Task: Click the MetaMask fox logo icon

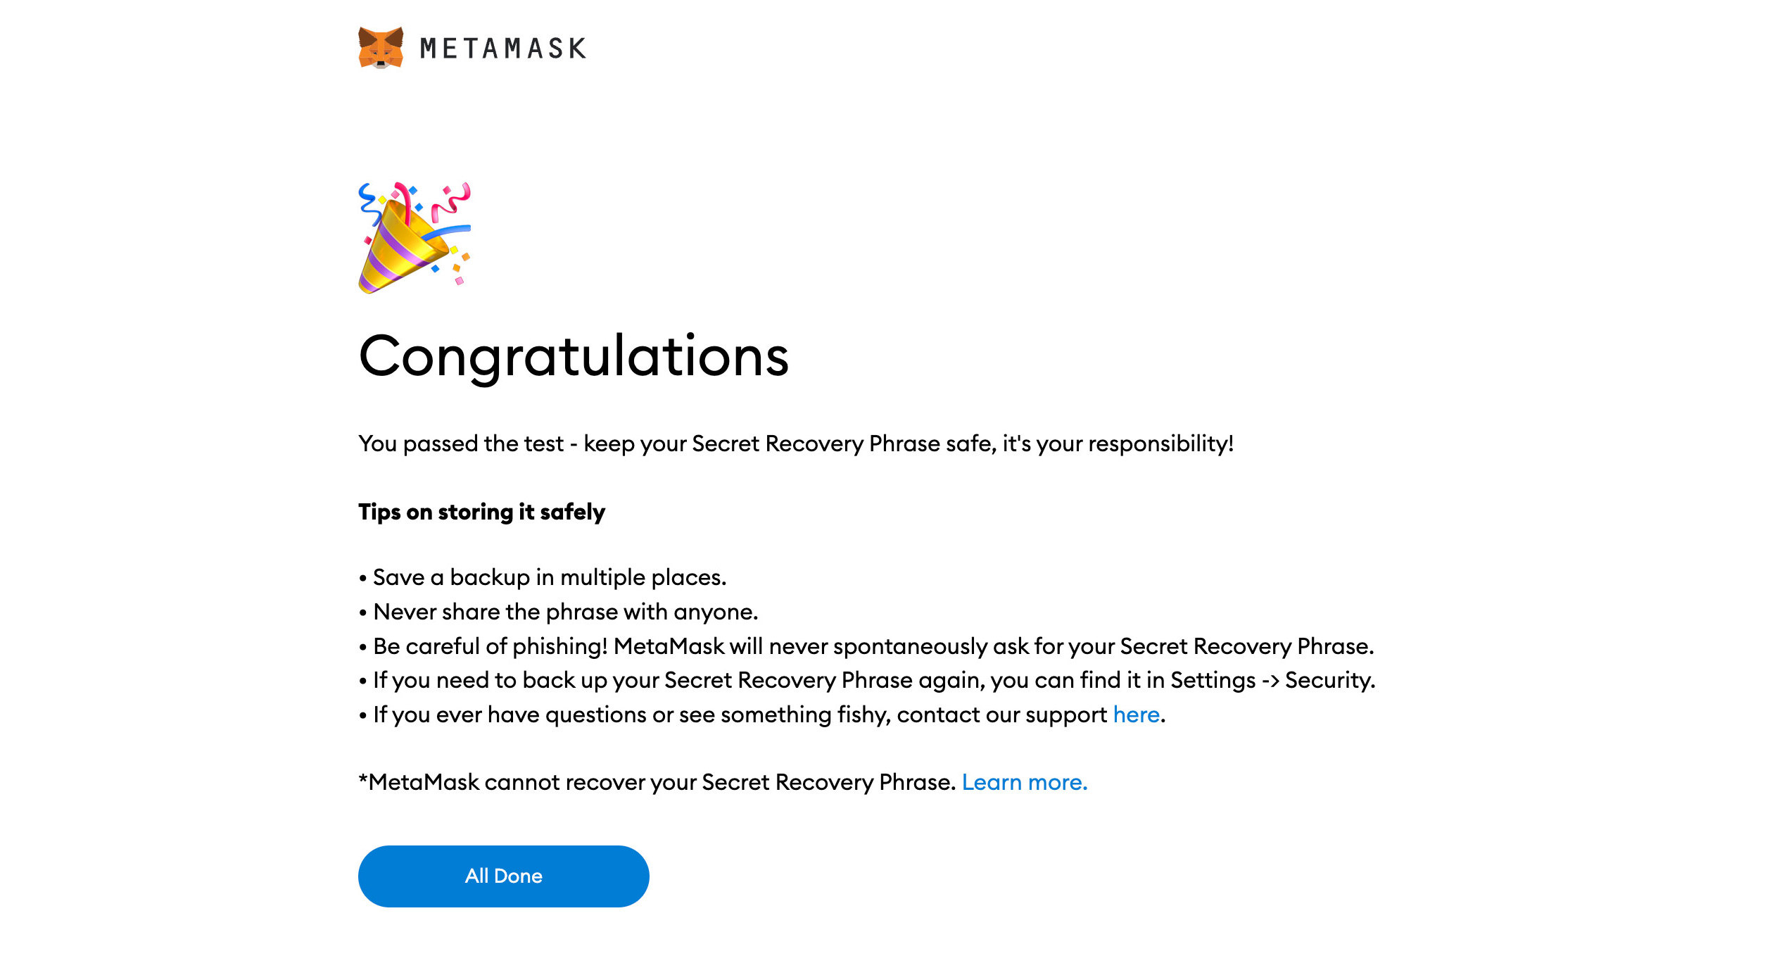Action: [x=381, y=48]
